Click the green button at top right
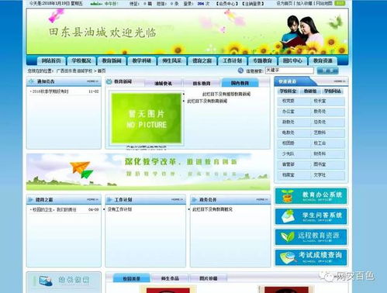This screenshot has height=293, width=387. coord(340,3)
